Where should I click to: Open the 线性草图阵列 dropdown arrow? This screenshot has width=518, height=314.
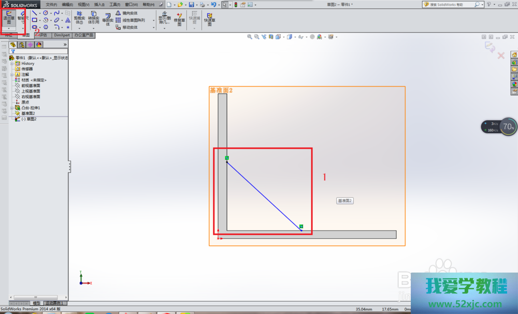click(153, 20)
